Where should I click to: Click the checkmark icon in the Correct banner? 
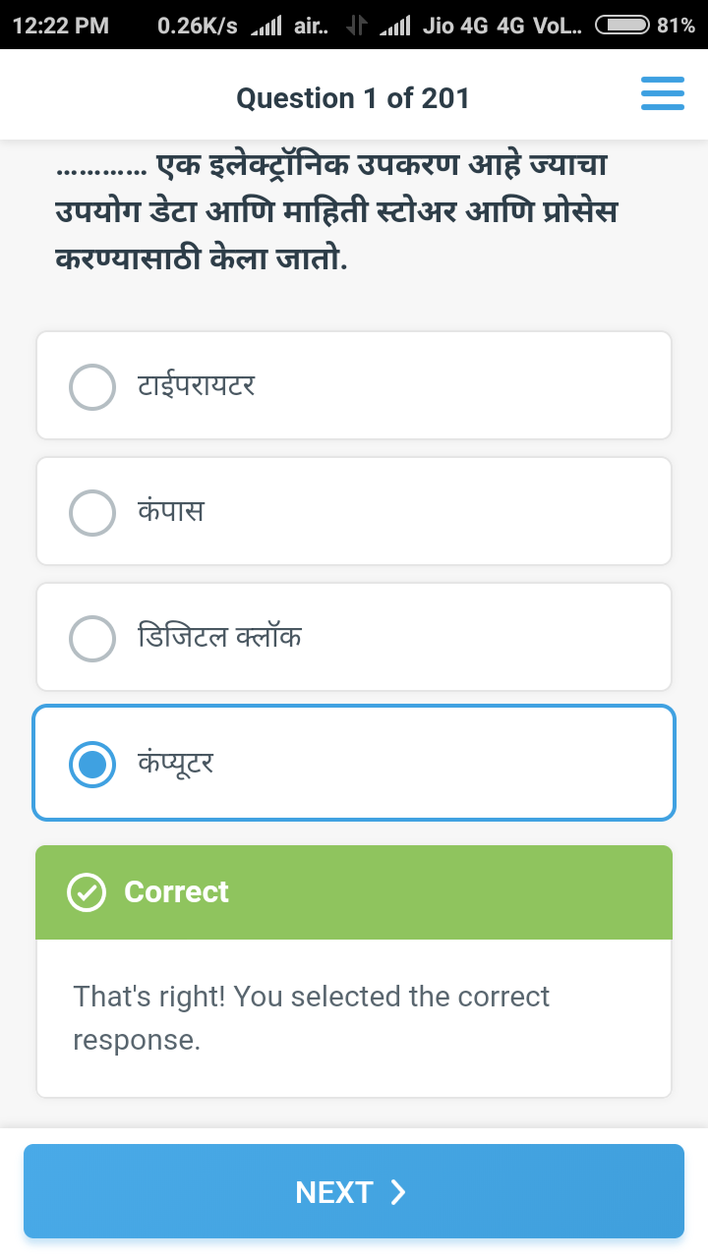87,892
